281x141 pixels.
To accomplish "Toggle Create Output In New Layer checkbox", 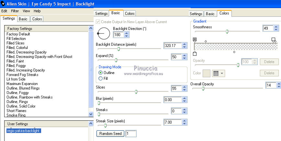I will pyautogui.click(x=98, y=22).
